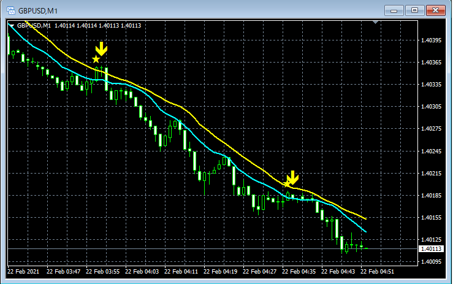
Task: Select the cyan moving average line end
Action: click(x=366, y=231)
